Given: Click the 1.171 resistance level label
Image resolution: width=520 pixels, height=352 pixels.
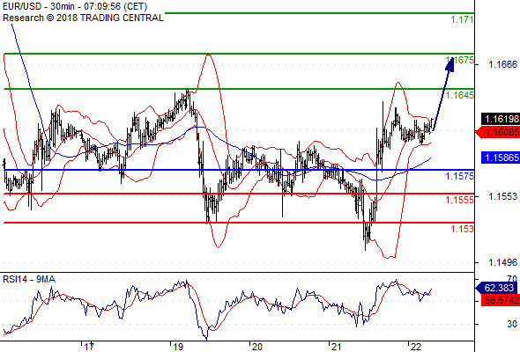Looking at the screenshot, I should 462,19.
